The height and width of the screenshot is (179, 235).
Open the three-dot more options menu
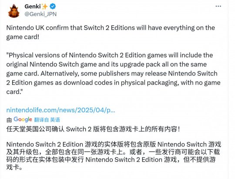coord(218,6)
